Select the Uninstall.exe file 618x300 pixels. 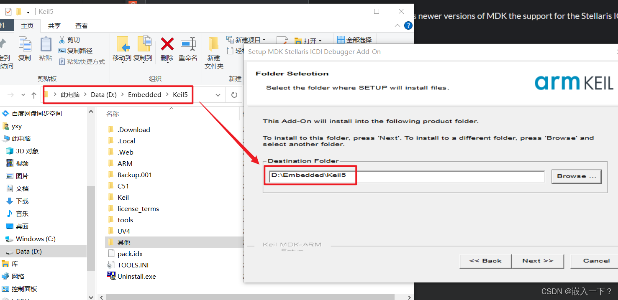(137, 276)
